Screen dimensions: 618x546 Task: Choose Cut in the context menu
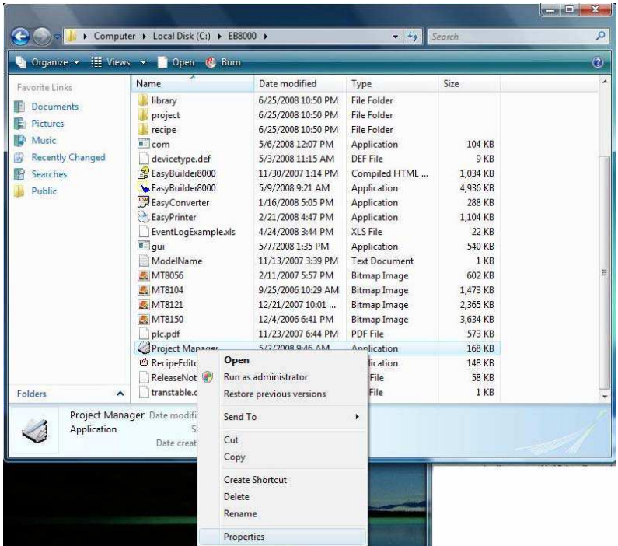pos(282,439)
